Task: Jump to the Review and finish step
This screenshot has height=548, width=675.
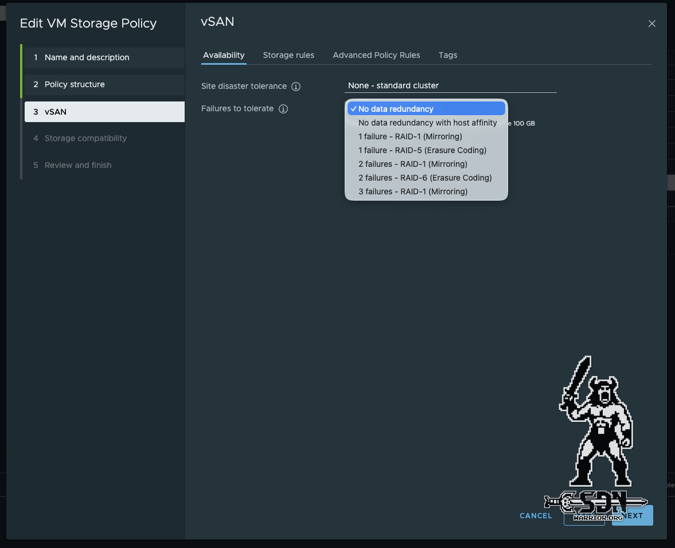Action: tap(78, 165)
